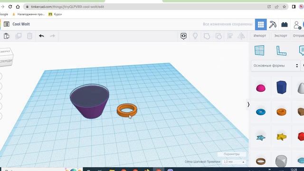Image resolution: width=304 pixels, height=171 pixels.
Task: Open the Налагодження про... bookmark
Action: [28, 14]
